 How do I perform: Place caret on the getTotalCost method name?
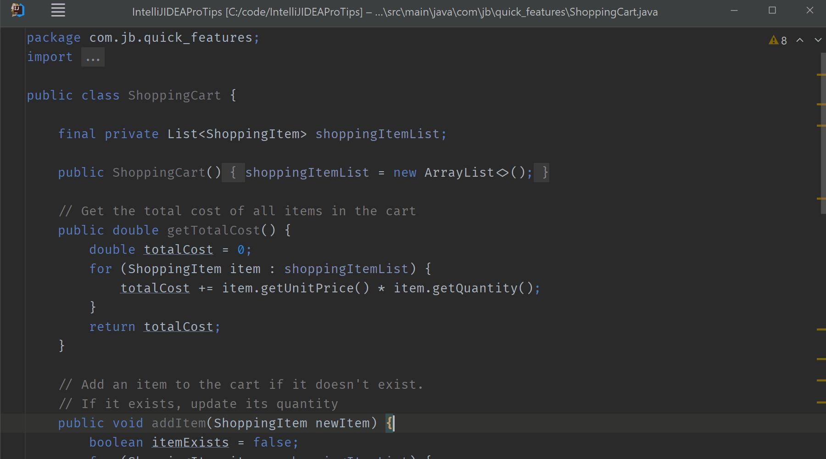[213, 230]
